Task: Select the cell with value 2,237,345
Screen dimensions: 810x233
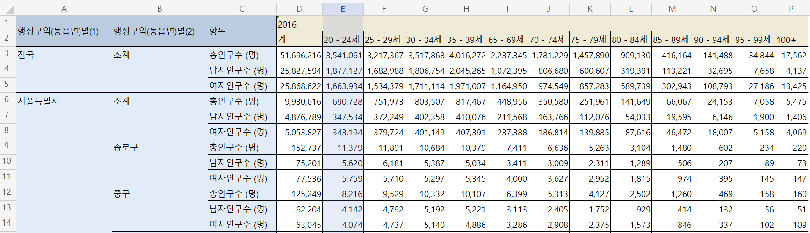Action: 507,55
